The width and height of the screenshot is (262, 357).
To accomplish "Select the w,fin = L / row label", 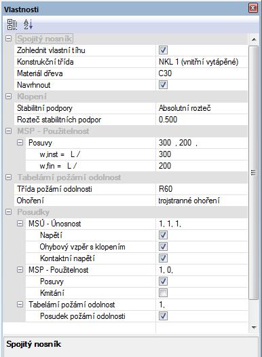I will (58, 166).
